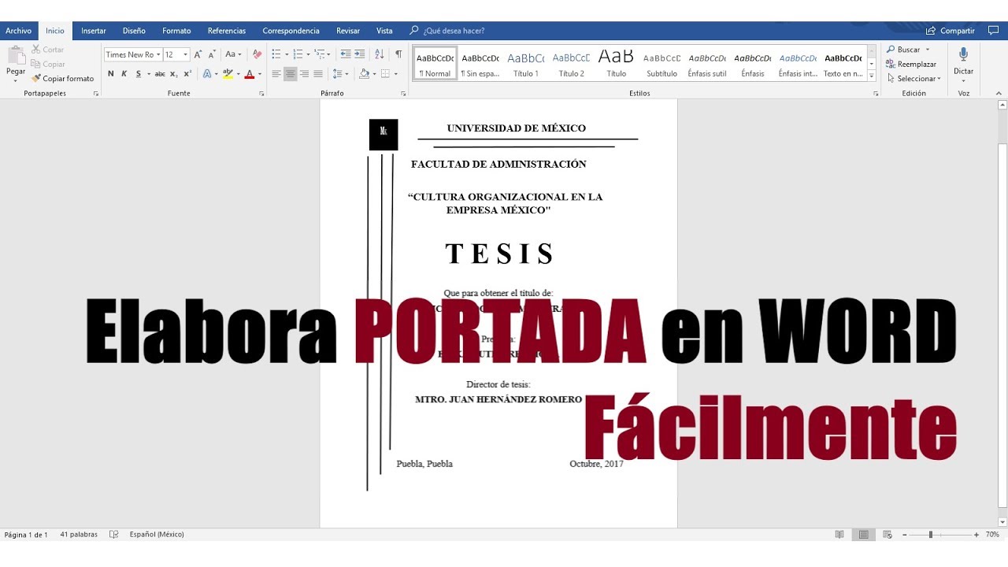Apply yellow text highlight color
The height and width of the screenshot is (567, 1008).
[x=227, y=73]
